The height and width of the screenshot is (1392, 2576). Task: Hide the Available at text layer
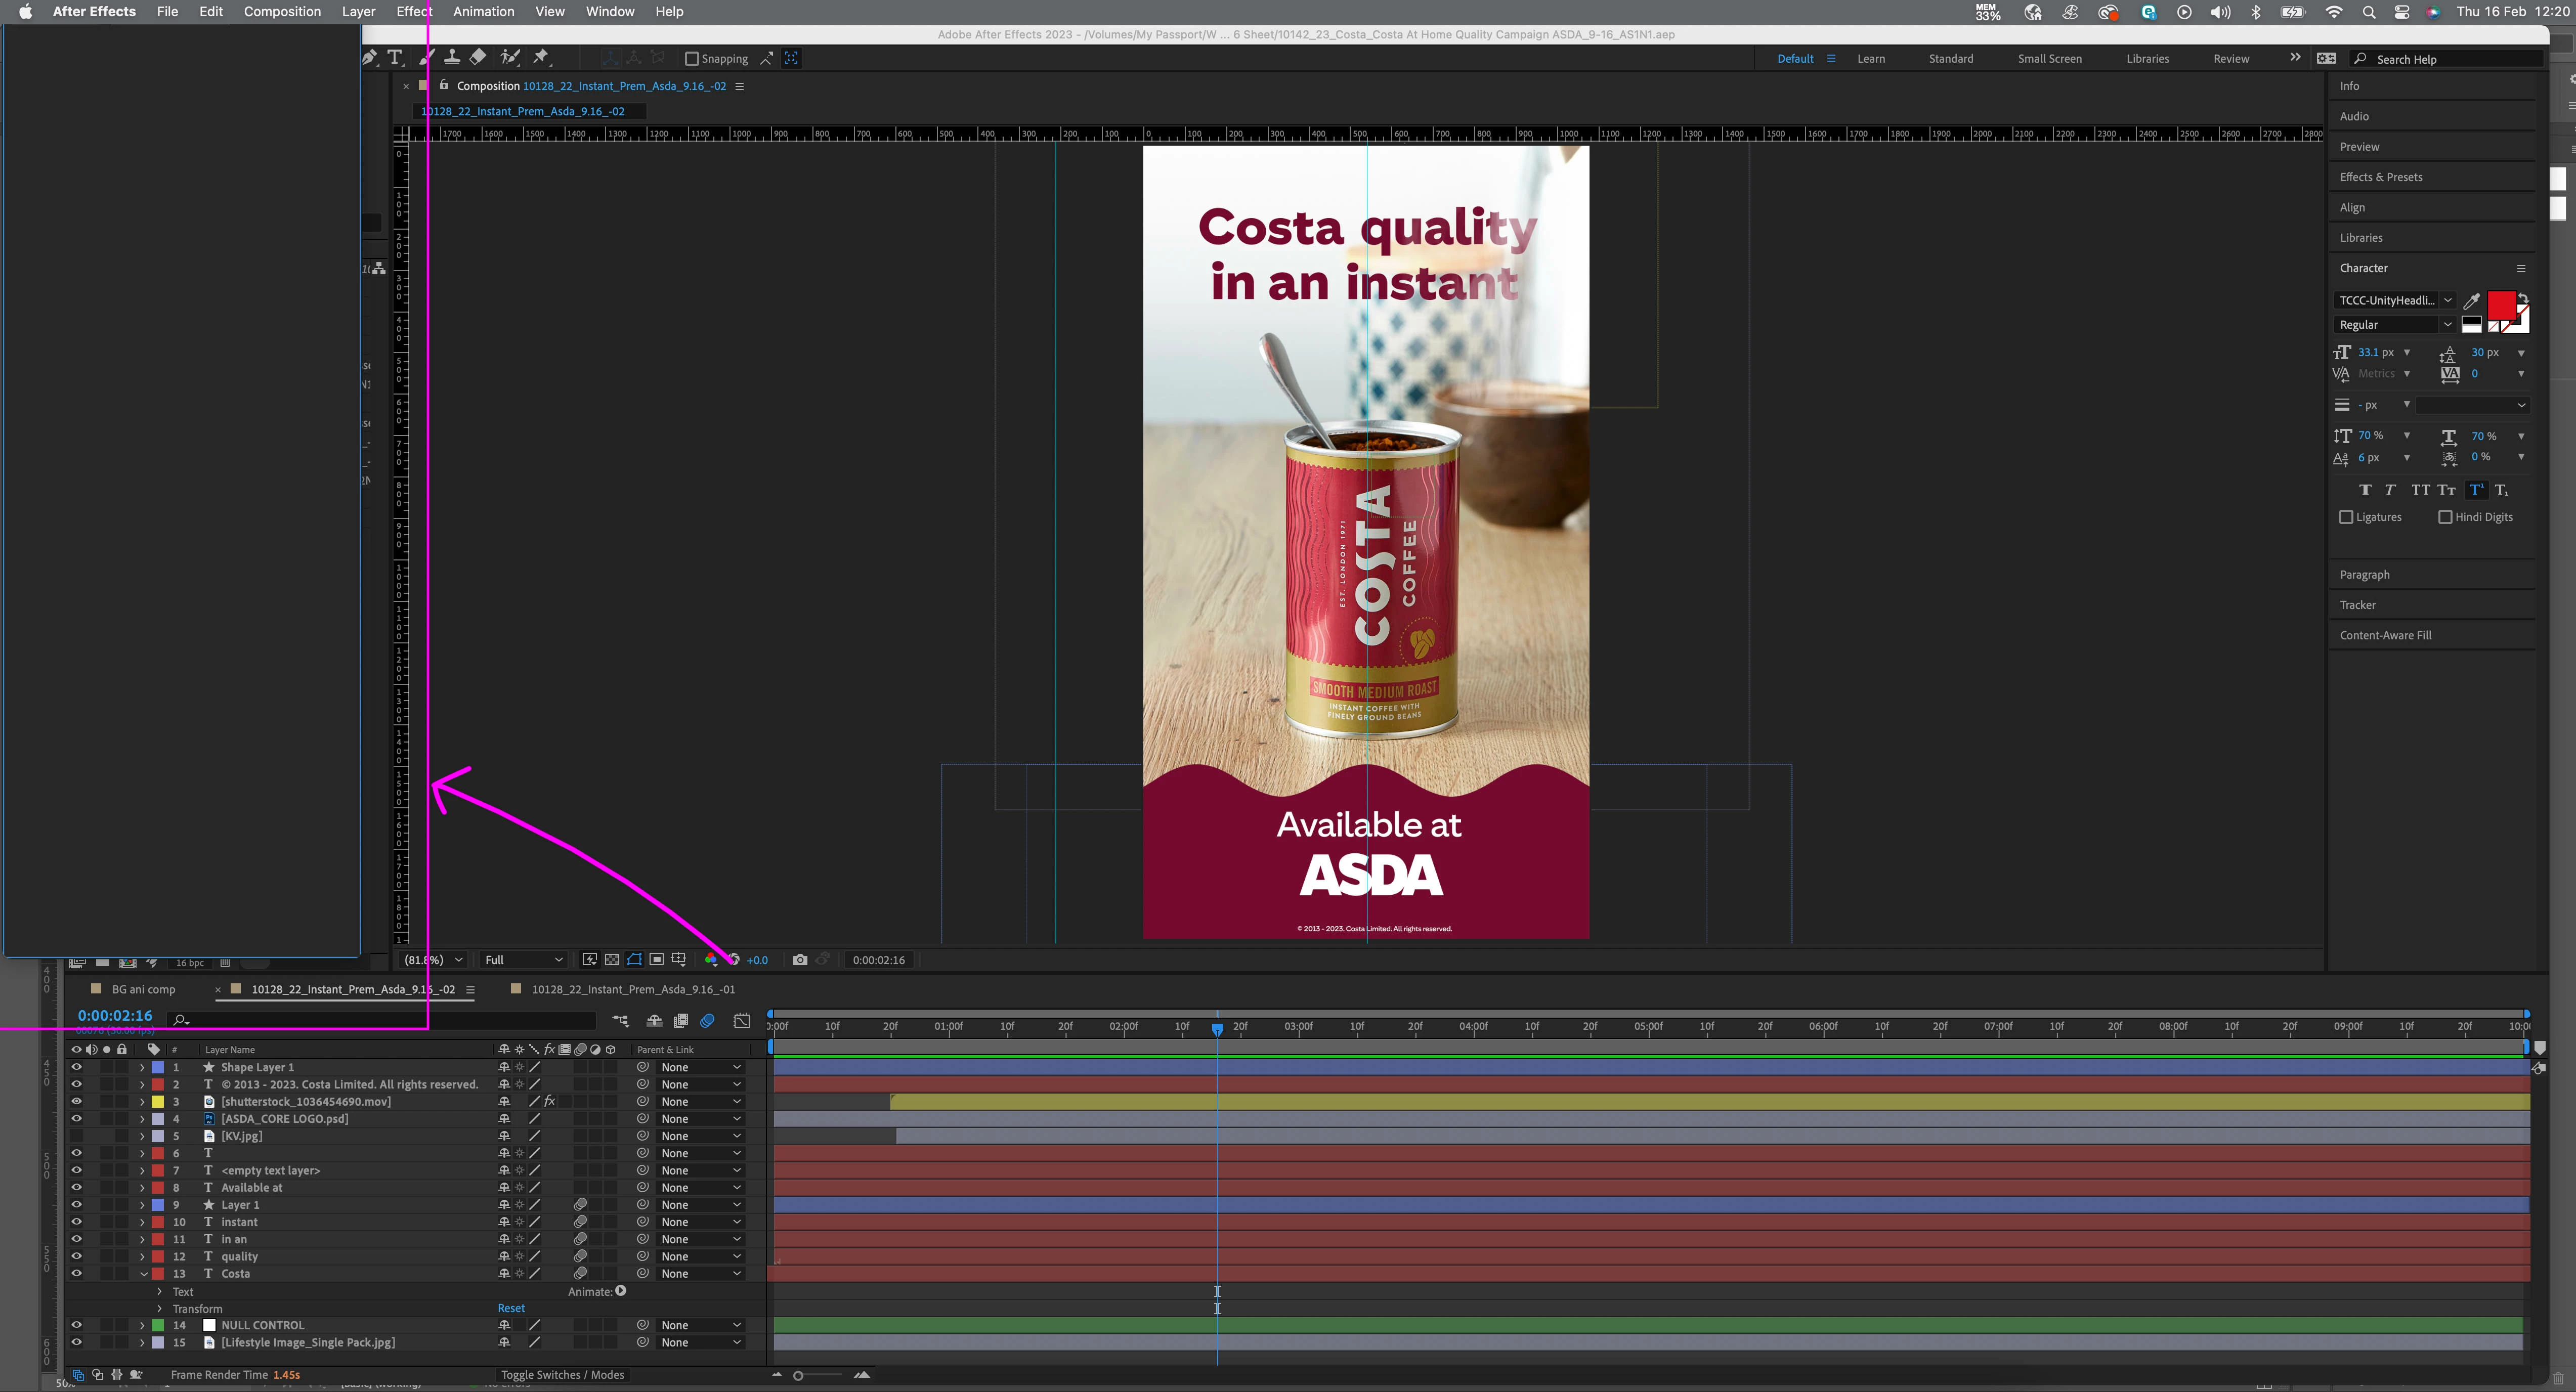point(76,1188)
